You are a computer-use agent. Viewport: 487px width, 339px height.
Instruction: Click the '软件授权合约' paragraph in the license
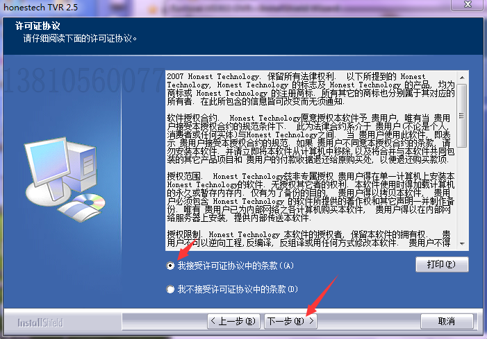(x=311, y=139)
